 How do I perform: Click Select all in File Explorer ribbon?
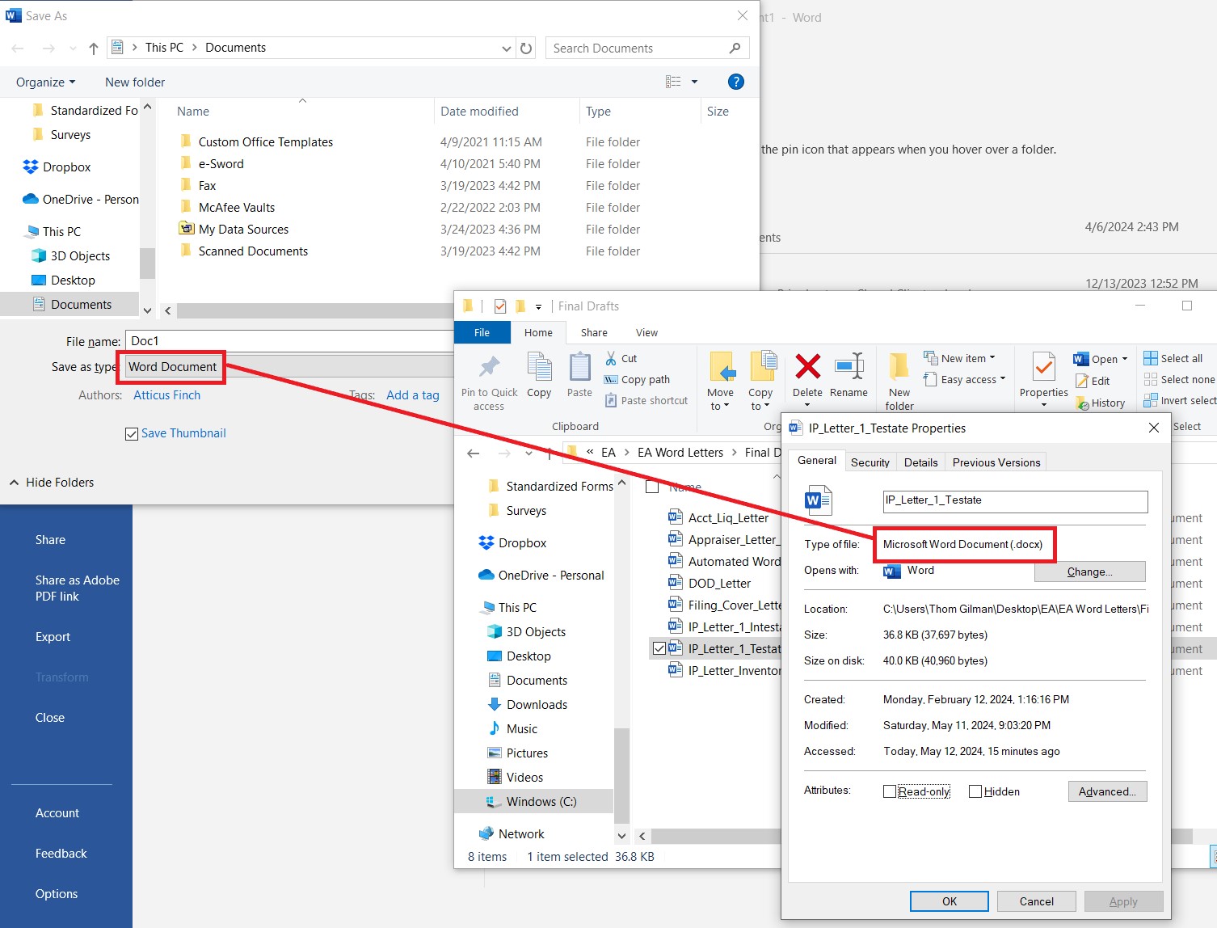(x=1173, y=358)
